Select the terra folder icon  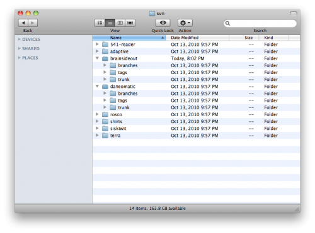(x=105, y=136)
